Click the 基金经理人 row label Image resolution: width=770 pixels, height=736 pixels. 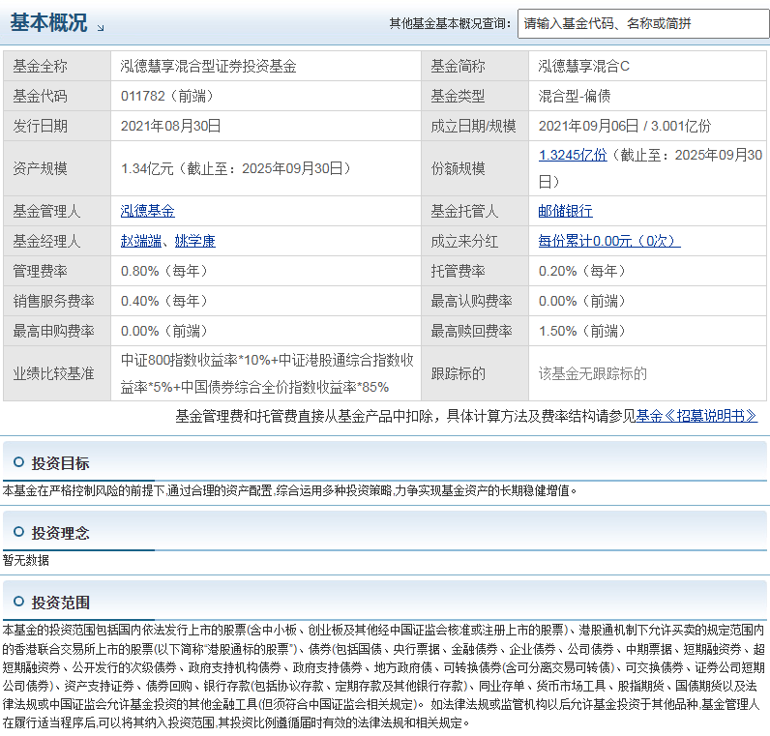[x=46, y=241]
